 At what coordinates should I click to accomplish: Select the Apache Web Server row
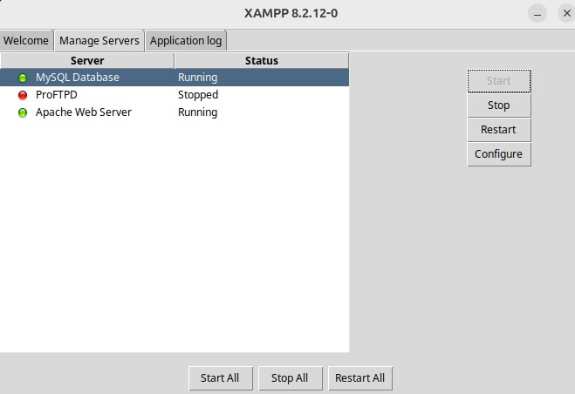pos(175,112)
